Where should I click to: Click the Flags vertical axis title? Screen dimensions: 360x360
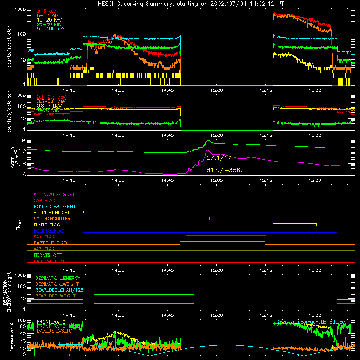pyautogui.click(x=18, y=225)
